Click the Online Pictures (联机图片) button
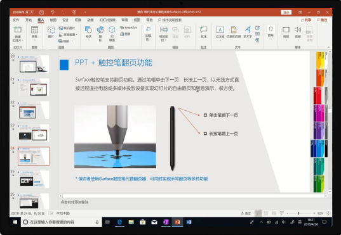This screenshot has width=341, height=235. click(x=67, y=29)
